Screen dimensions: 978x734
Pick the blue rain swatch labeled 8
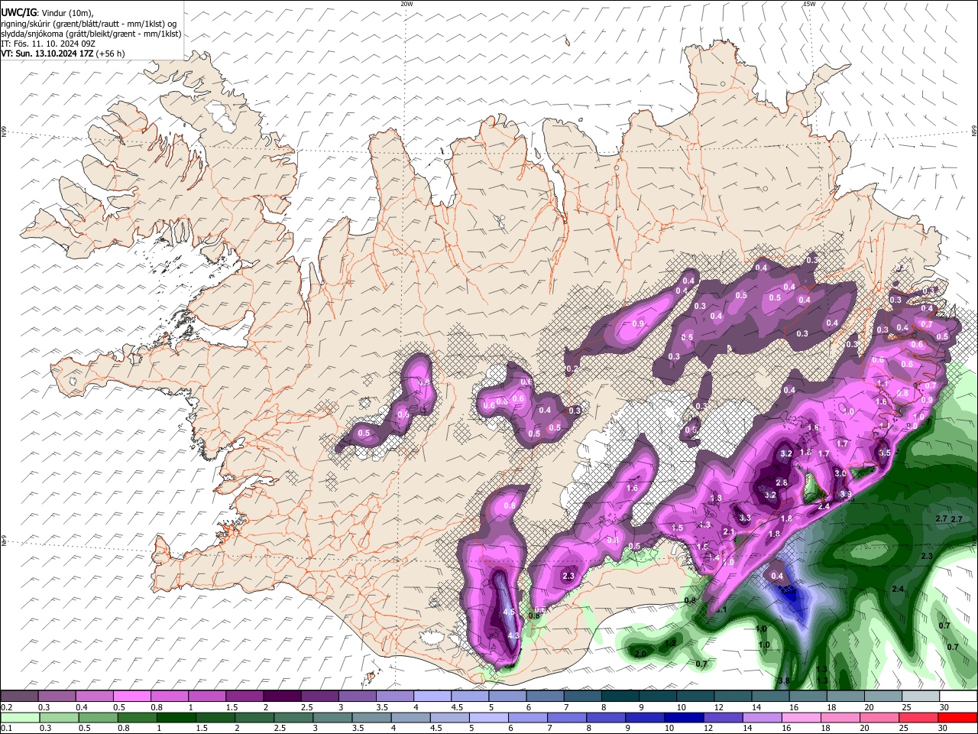click(x=606, y=717)
